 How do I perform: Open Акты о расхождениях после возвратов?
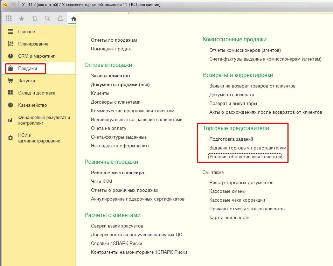pos(266,112)
